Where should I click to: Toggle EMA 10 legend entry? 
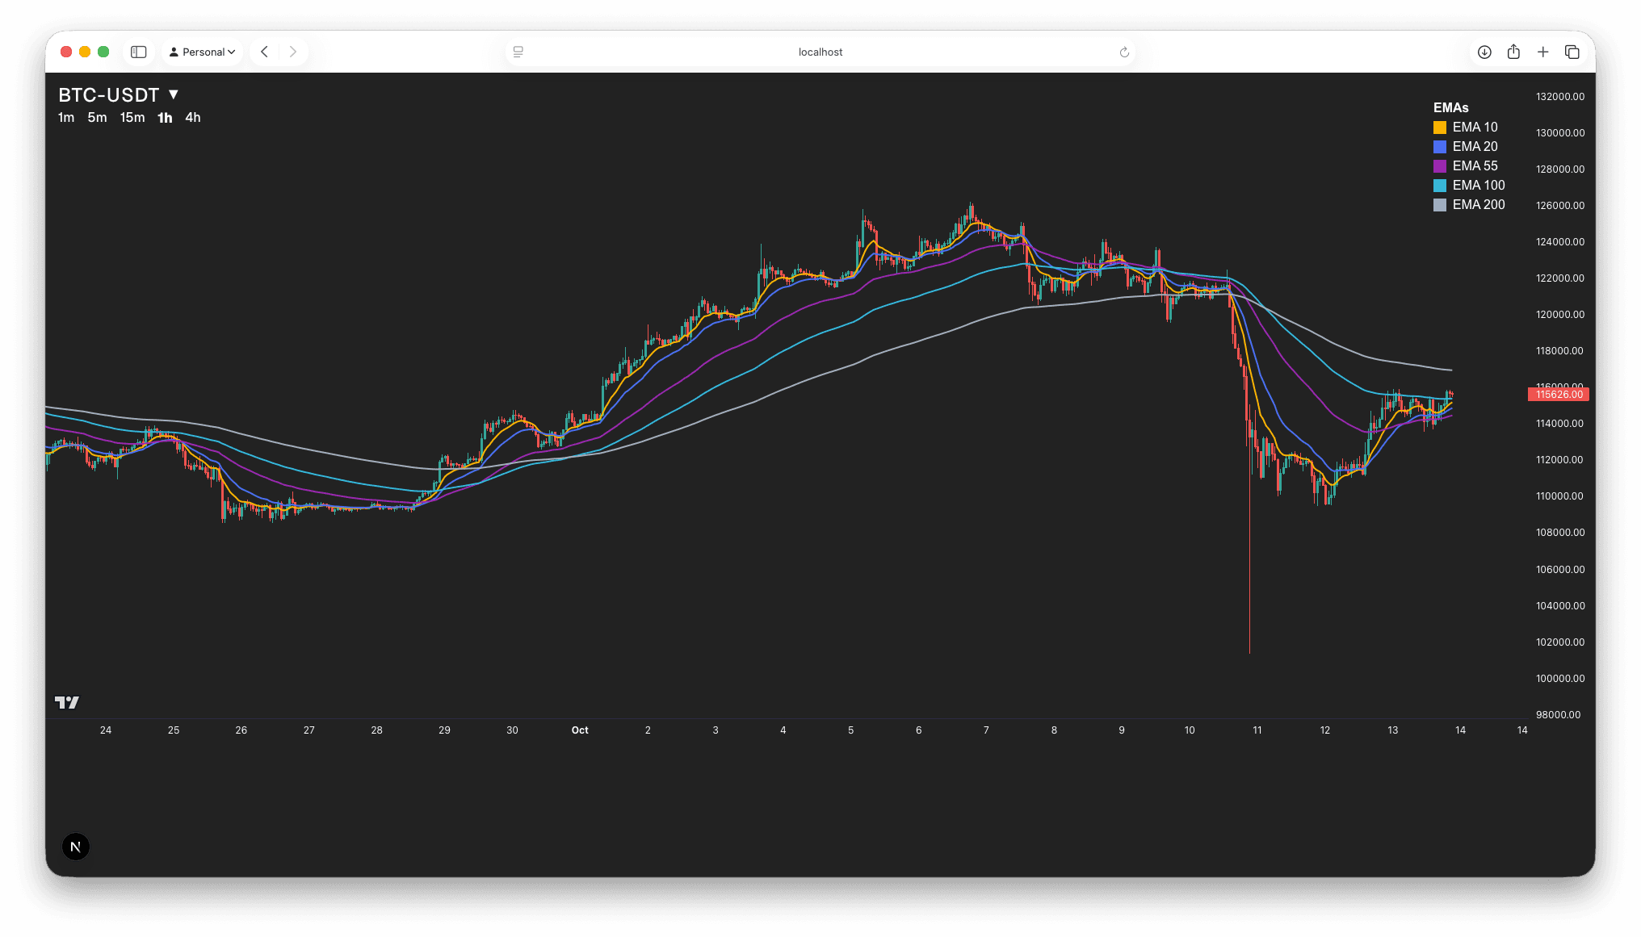1475,127
